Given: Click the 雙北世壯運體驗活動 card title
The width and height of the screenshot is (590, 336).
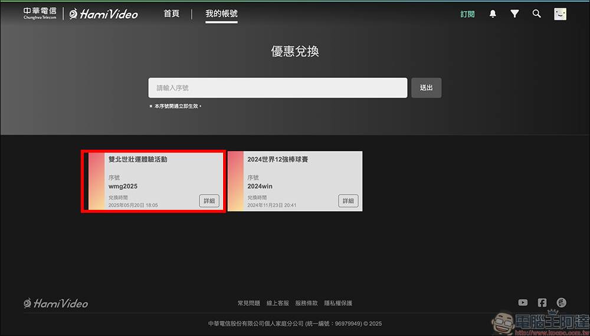Looking at the screenshot, I should [x=137, y=159].
